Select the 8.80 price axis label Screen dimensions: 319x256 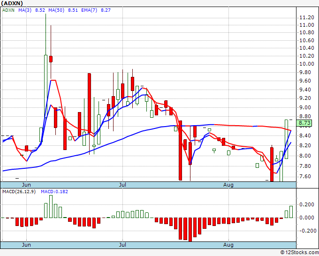305,116
